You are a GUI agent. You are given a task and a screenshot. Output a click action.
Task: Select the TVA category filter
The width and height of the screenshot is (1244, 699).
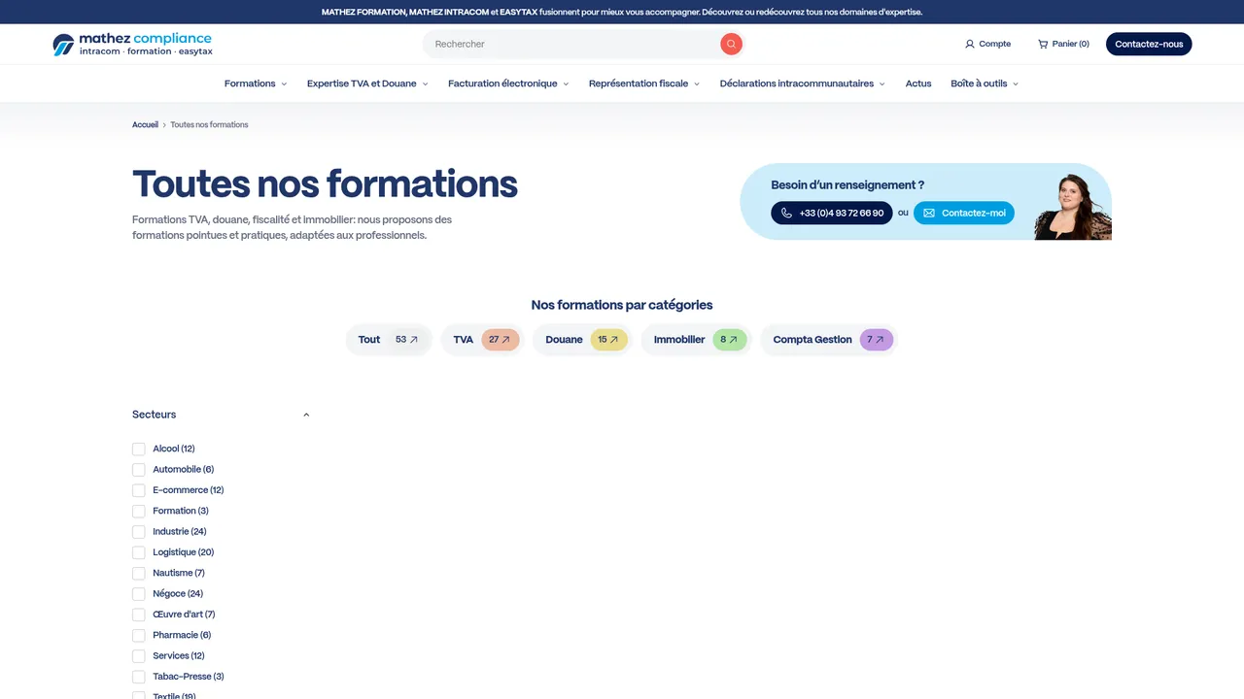483,340
